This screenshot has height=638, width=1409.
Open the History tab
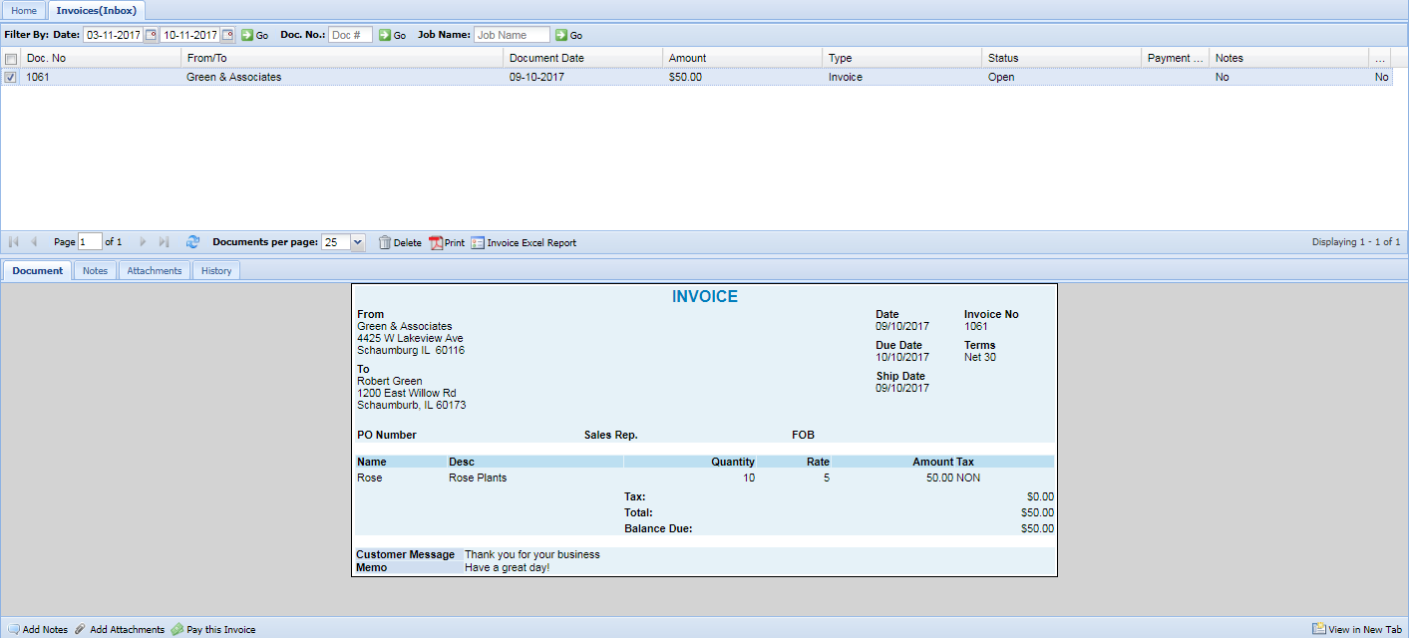(x=215, y=270)
